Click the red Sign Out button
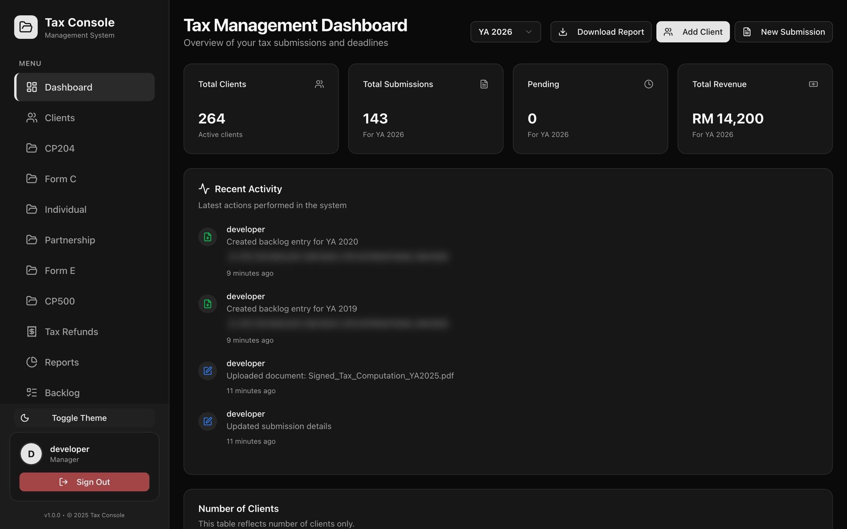 (84, 482)
